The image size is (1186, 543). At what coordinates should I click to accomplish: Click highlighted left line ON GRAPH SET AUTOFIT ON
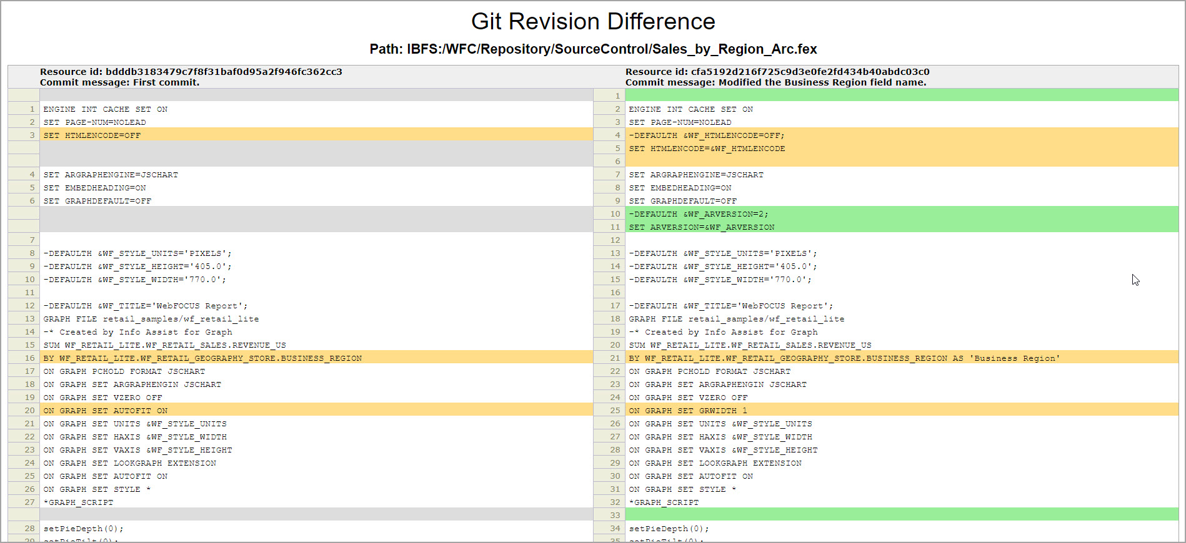[x=105, y=411]
